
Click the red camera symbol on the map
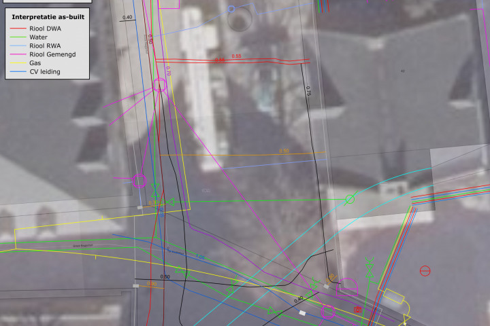[358, 310]
